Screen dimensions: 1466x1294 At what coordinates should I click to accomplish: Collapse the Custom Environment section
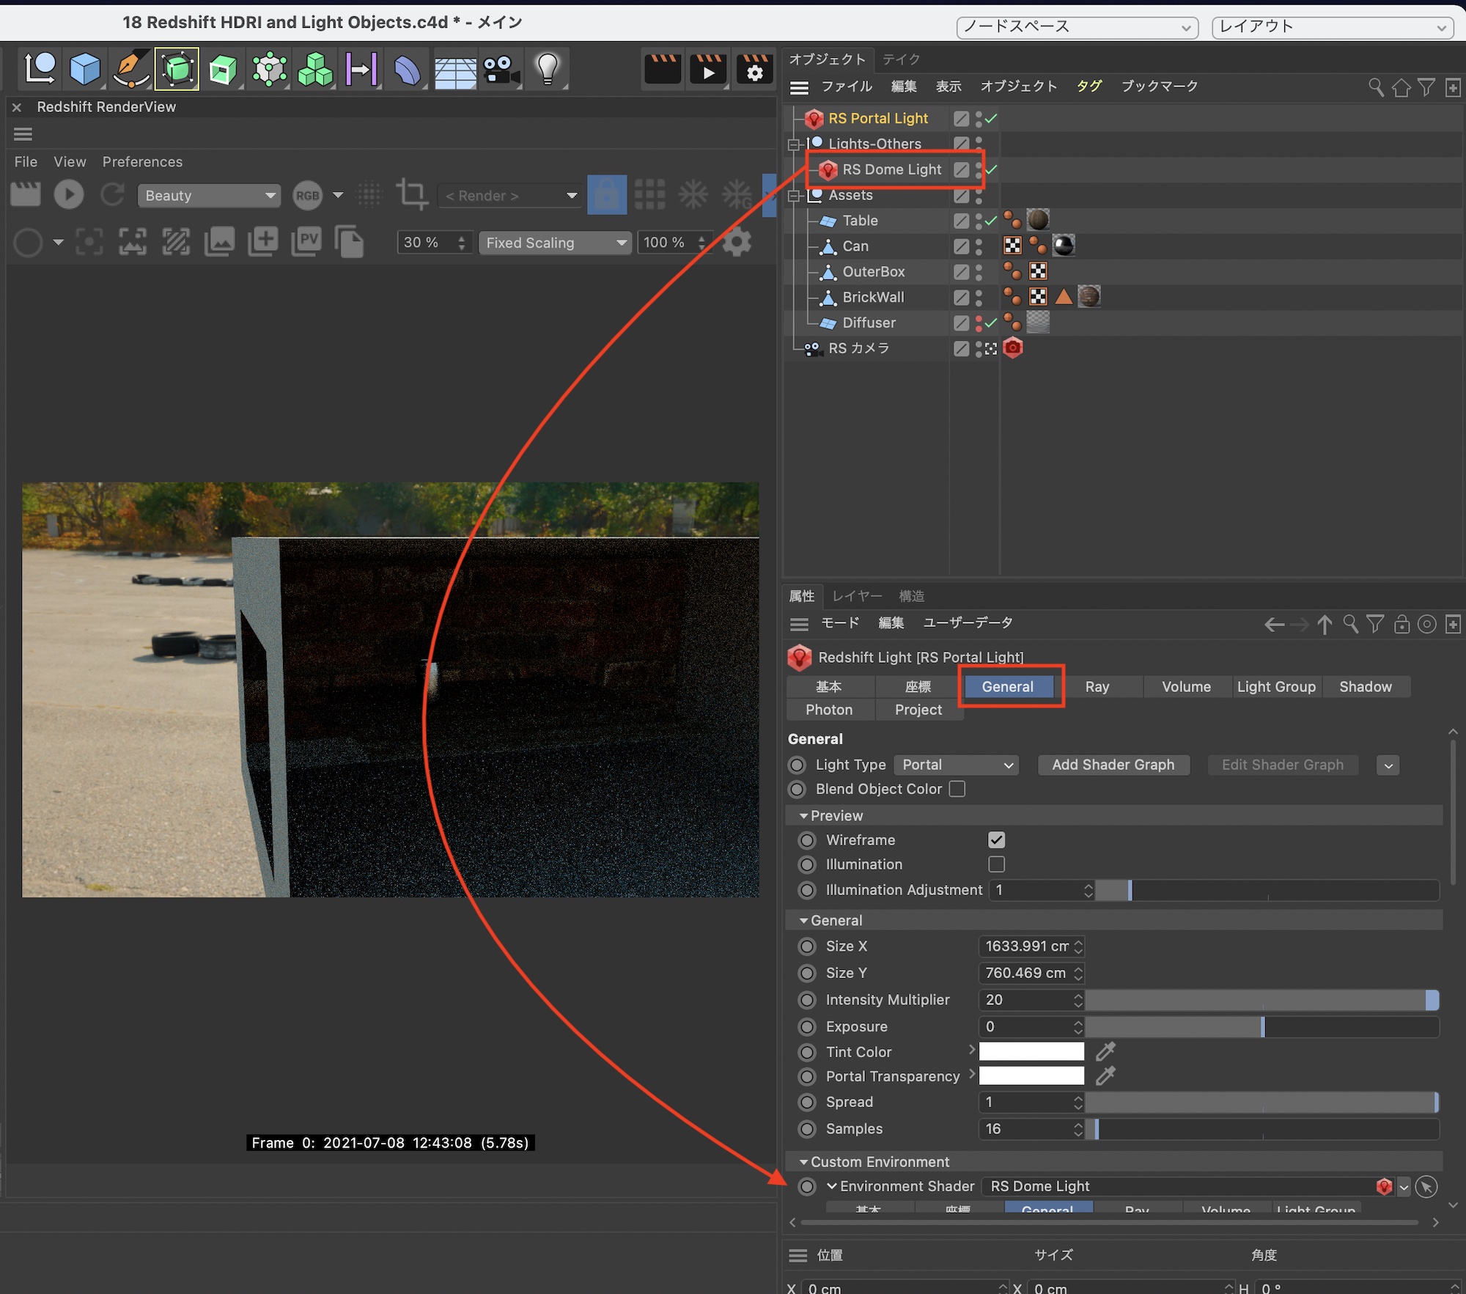point(804,1162)
